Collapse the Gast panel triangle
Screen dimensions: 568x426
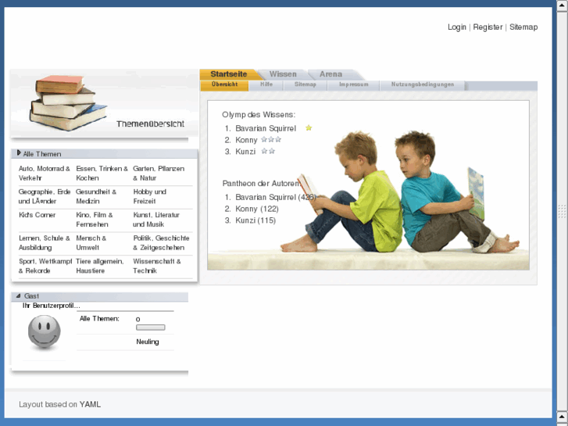19,295
